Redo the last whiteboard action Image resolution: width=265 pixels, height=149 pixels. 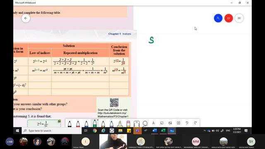click(x=195, y=123)
